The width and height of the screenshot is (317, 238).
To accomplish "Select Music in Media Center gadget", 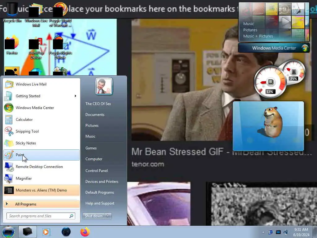I will tap(249, 24).
